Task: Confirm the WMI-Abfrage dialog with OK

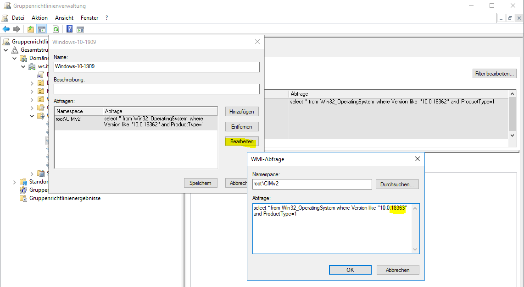Action: [350, 270]
